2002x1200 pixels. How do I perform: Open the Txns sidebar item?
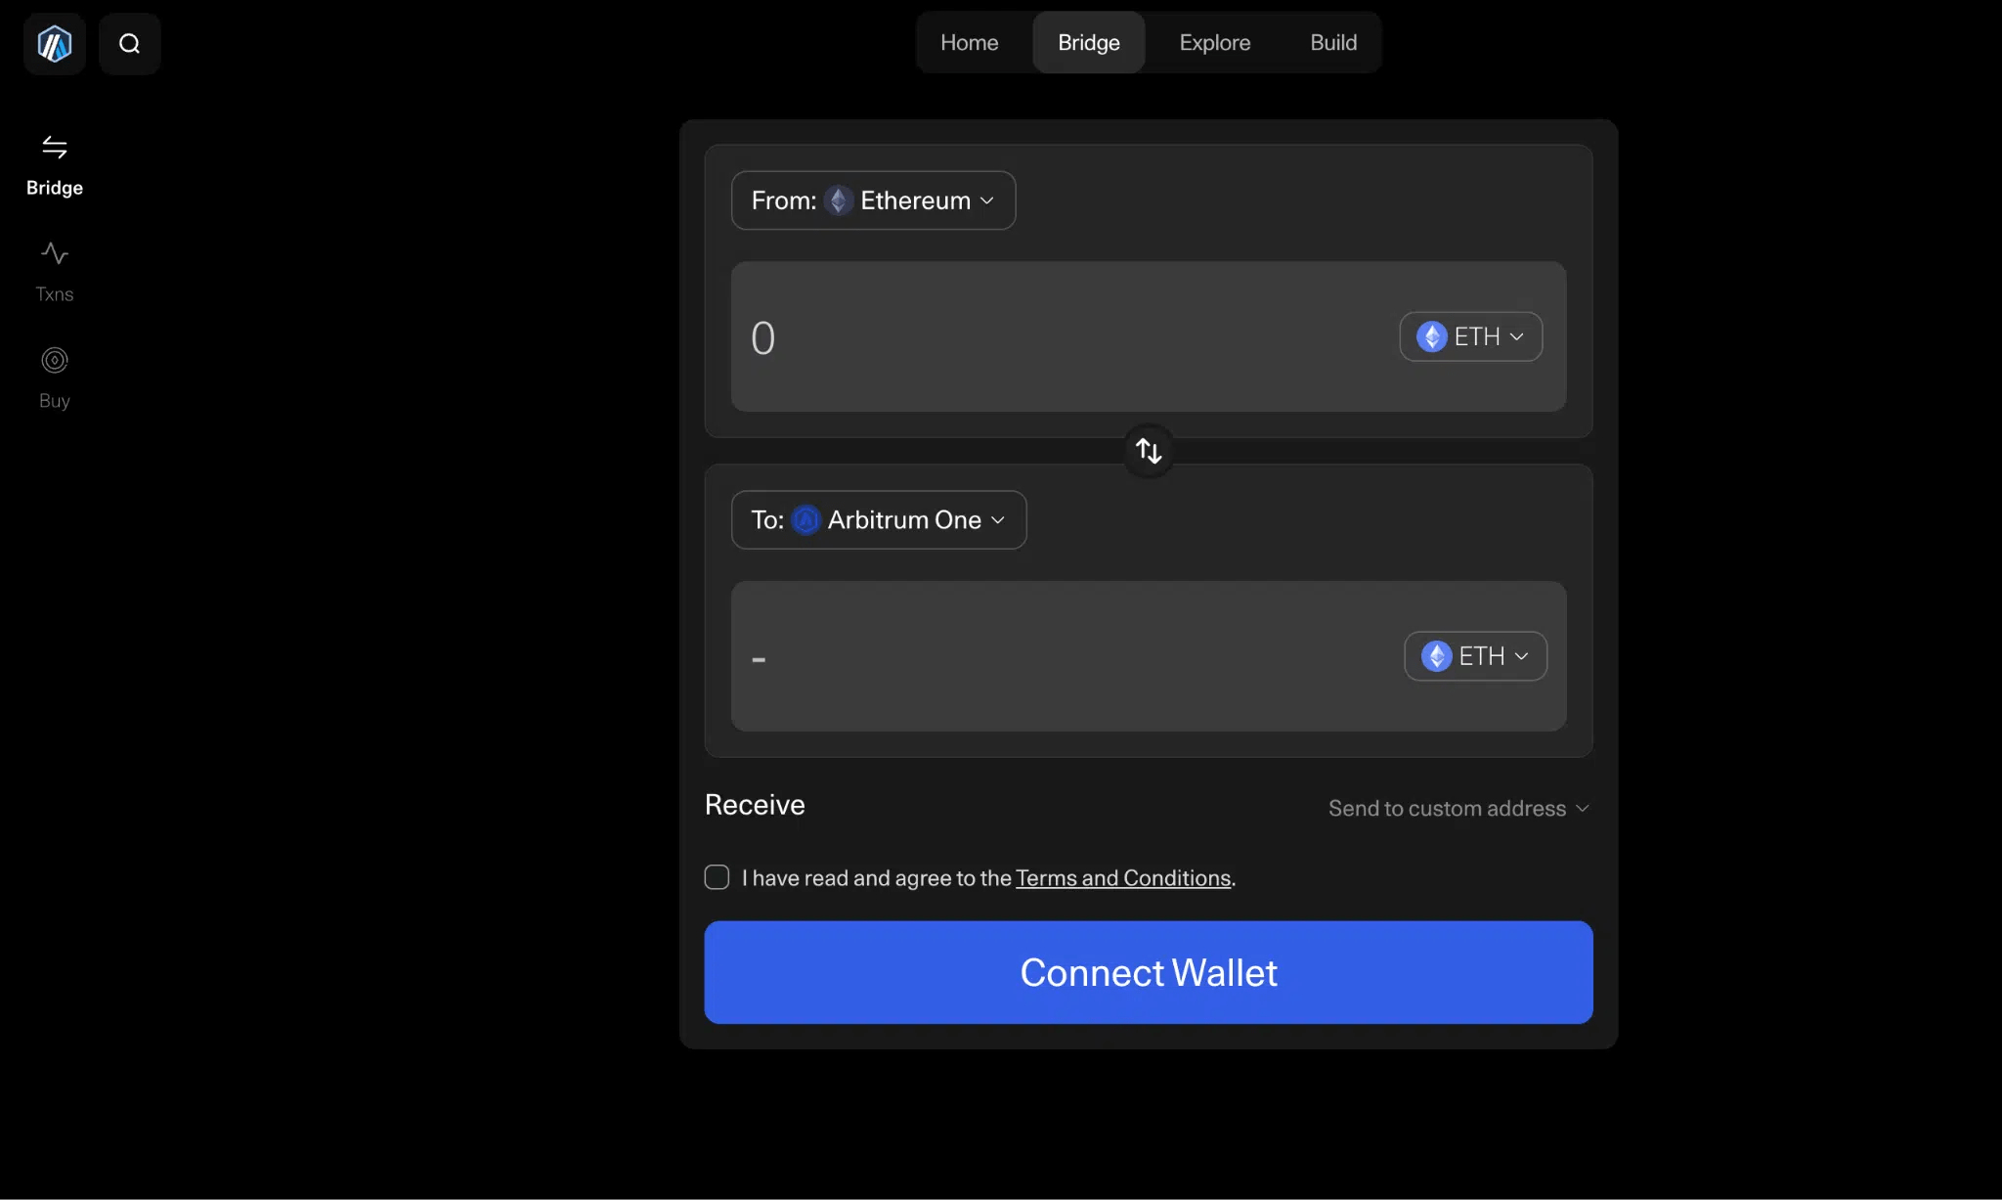click(x=55, y=273)
